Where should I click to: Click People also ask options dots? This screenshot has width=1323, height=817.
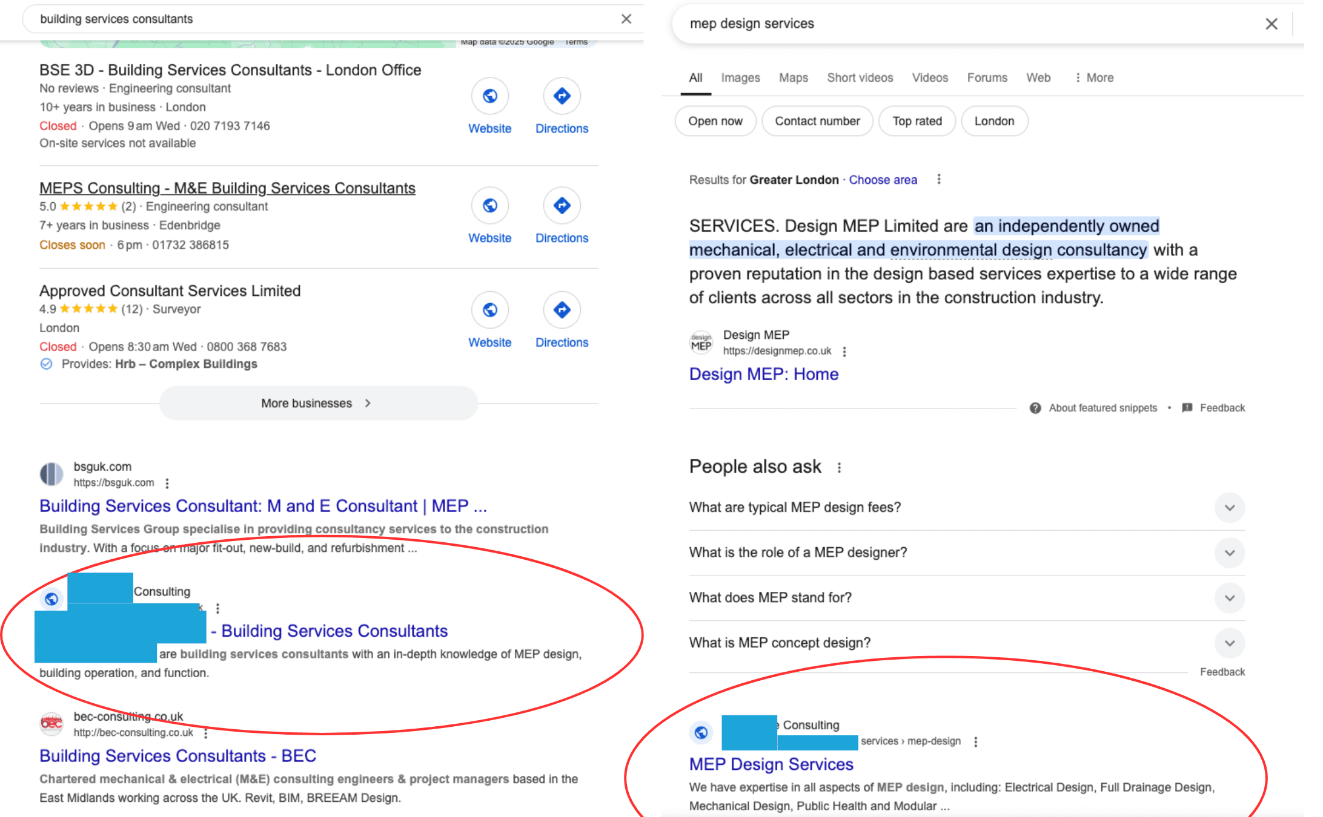tap(839, 468)
